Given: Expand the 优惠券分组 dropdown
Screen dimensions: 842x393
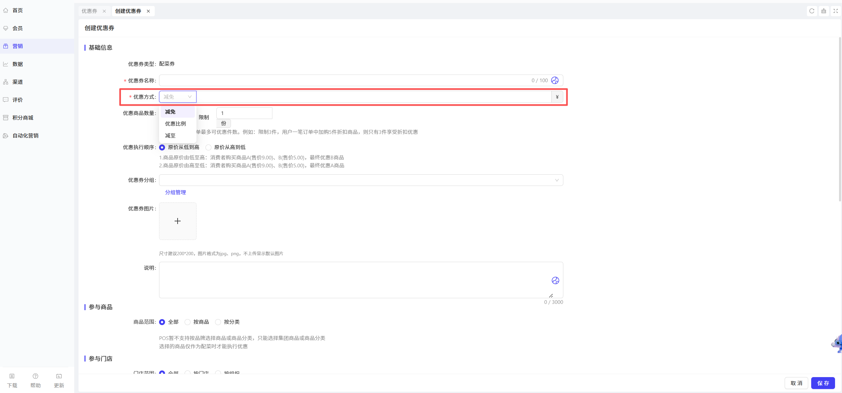Looking at the screenshot, I should [361, 180].
